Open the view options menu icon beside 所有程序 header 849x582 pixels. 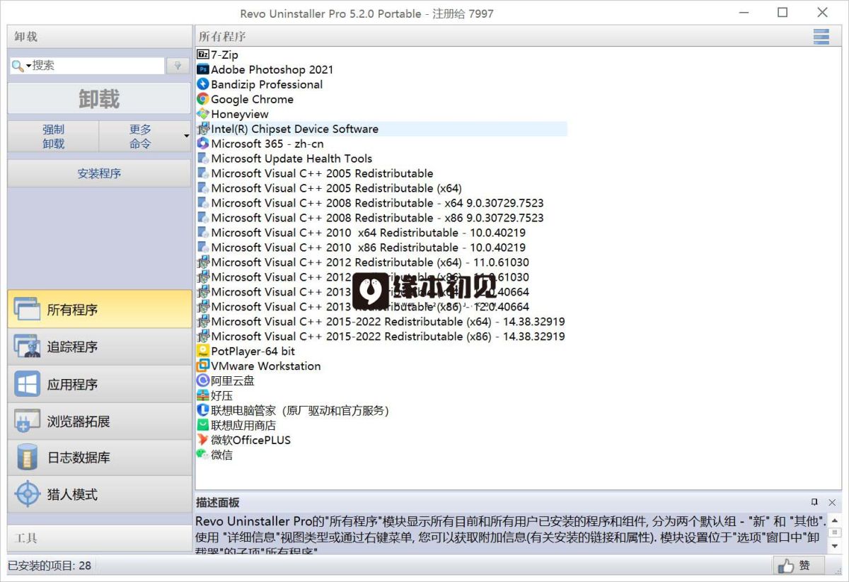[x=821, y=37]
